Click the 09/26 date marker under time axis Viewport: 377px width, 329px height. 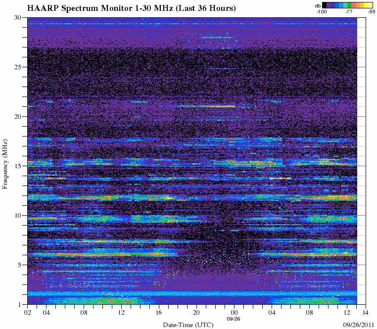pos(234,319)
